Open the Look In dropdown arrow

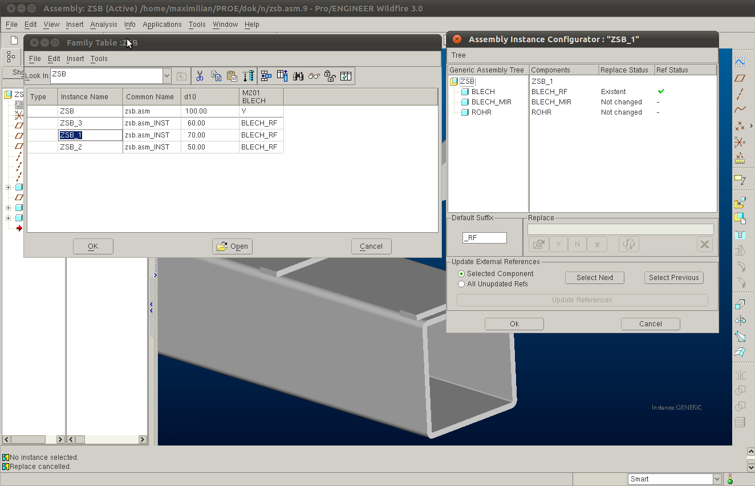click(167, 75)
